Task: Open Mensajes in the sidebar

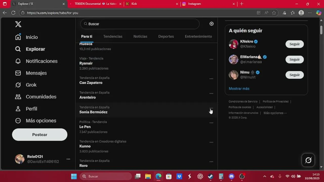Action: click(x=31, y=73)
